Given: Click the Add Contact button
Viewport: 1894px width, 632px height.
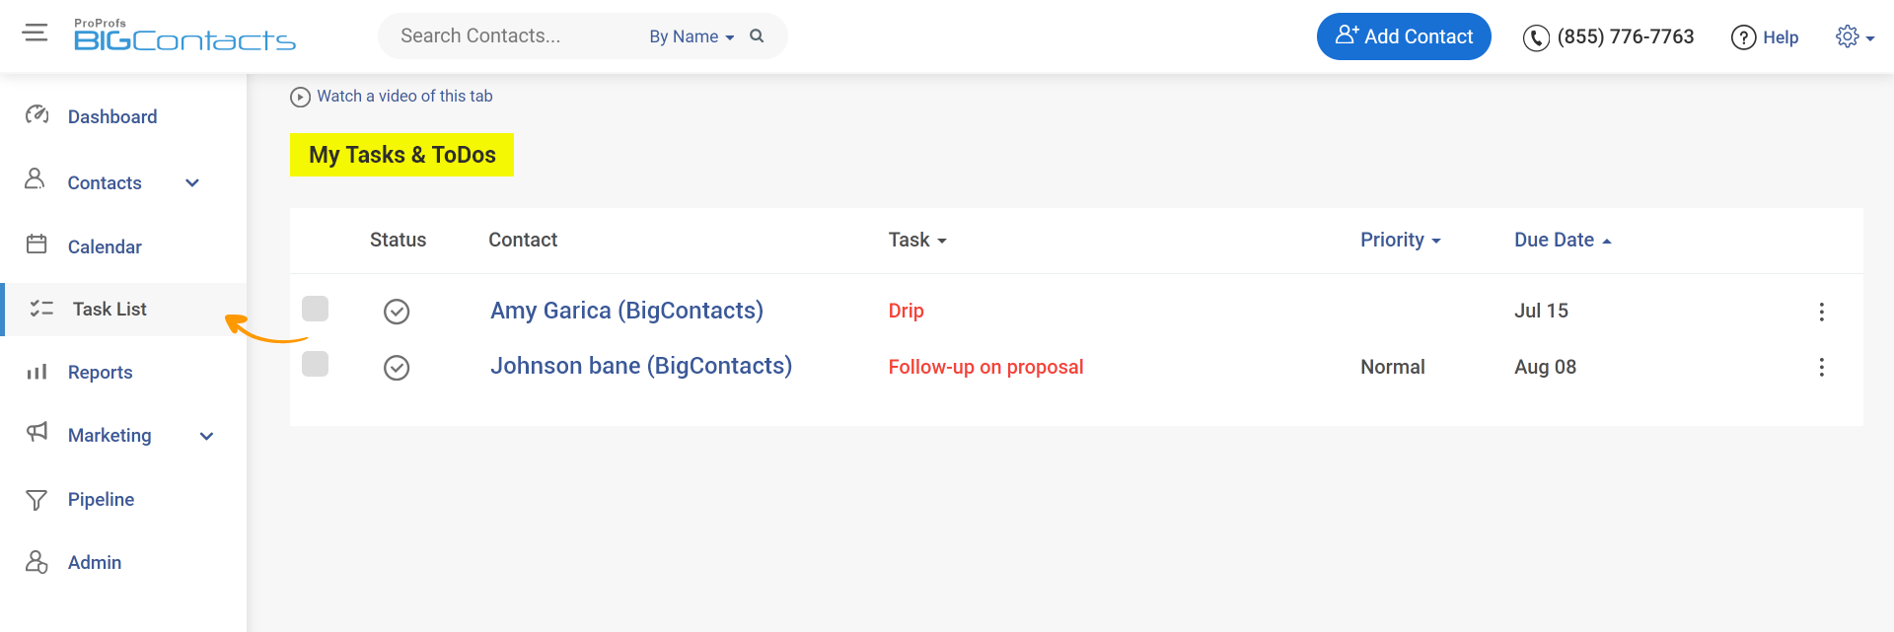Looking at the screenshot, I should 1403,36.
